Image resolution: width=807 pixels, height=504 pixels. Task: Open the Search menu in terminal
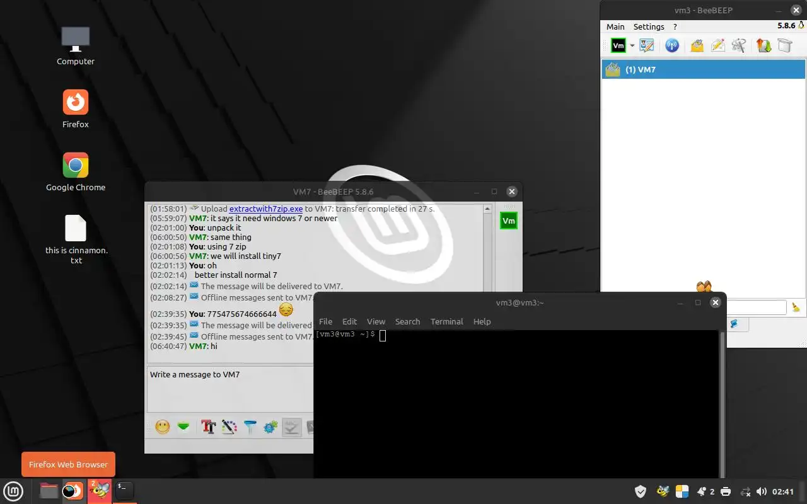pos(407,321)
